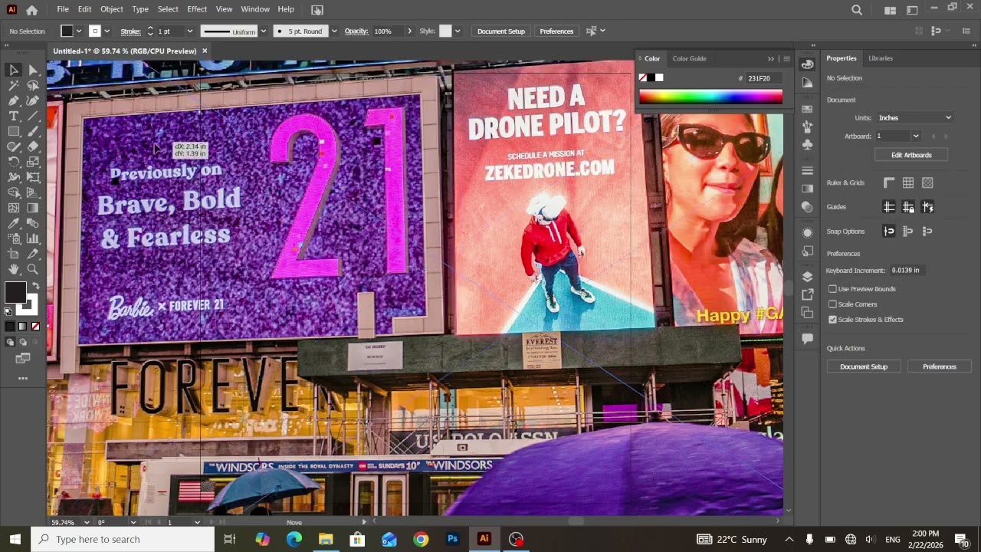Select the Direct Selection tool
Screen dimensions: 981x552
[x=33, y=70]
